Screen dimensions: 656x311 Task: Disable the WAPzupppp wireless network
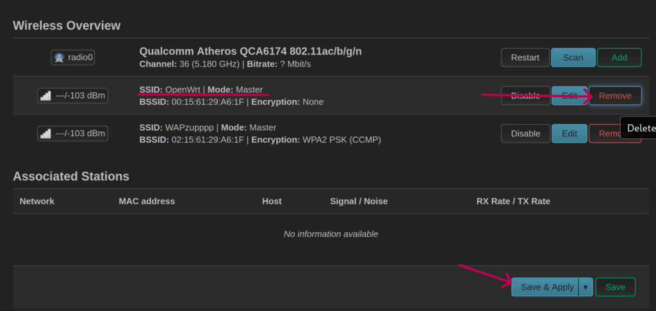tap(525, 133)
